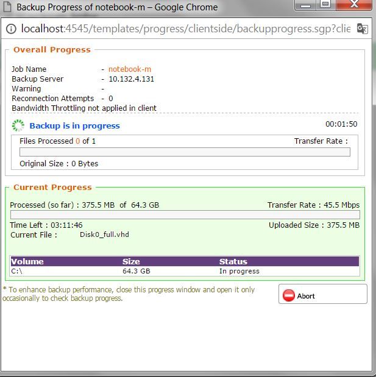This screenshot has height=377, width=376.
Task: Click the Processed so far 375.5 MB text
Action: [x=85, y=205]
